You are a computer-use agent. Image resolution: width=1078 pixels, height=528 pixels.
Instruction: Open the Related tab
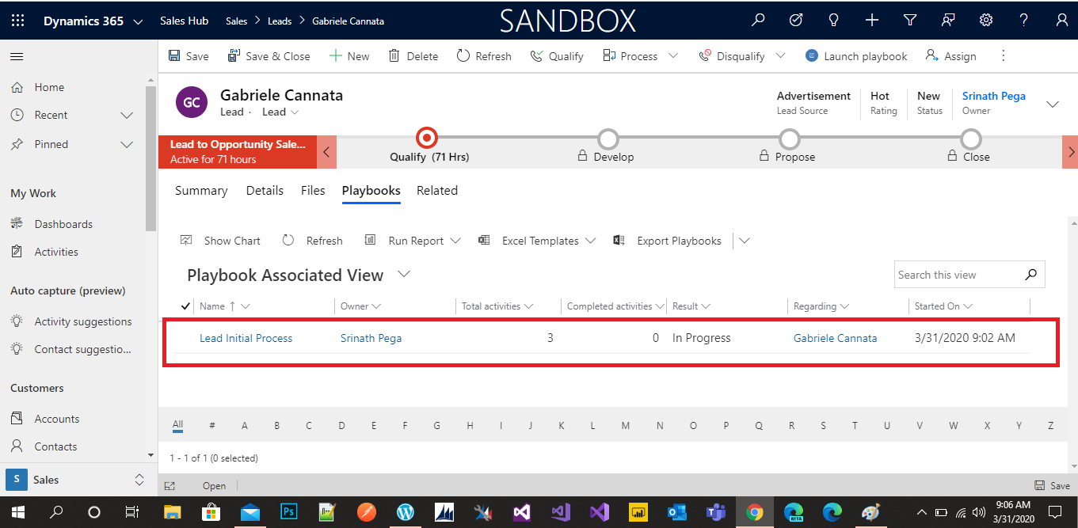tap(436, 190)
